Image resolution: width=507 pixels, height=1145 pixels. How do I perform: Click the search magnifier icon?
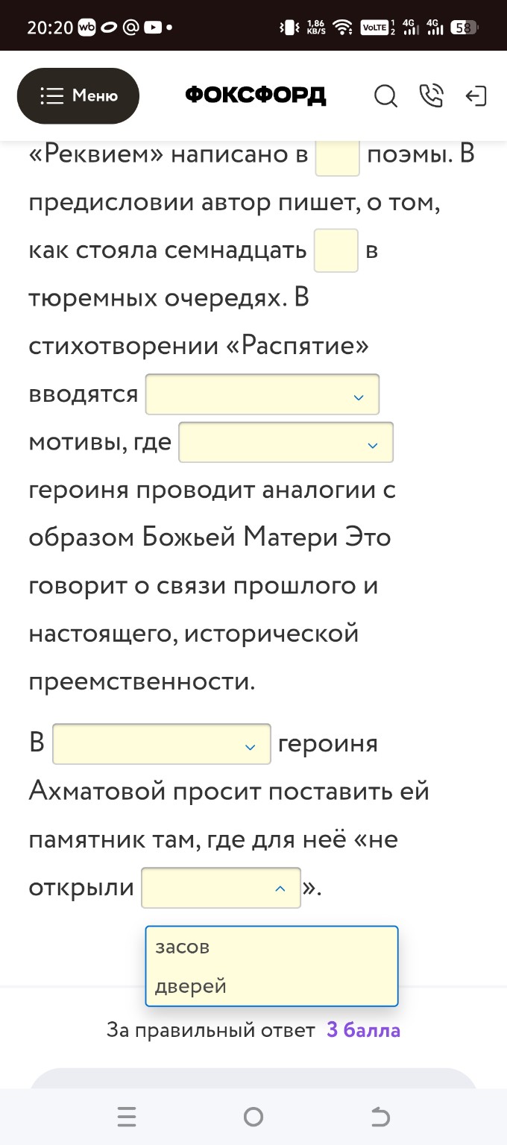385,96
